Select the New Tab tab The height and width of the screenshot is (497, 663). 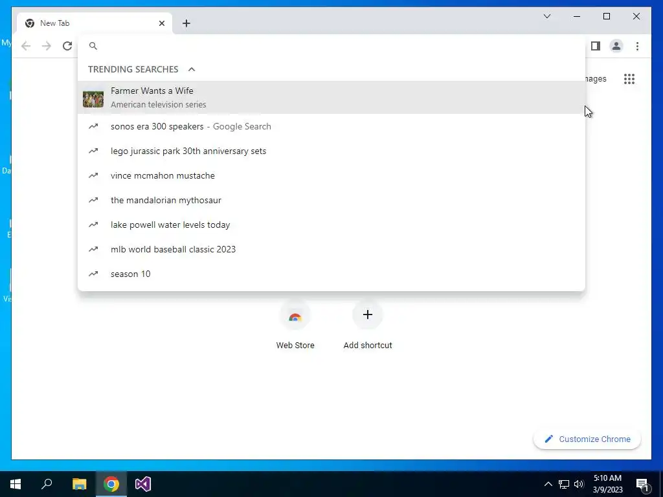pos(95,23)
